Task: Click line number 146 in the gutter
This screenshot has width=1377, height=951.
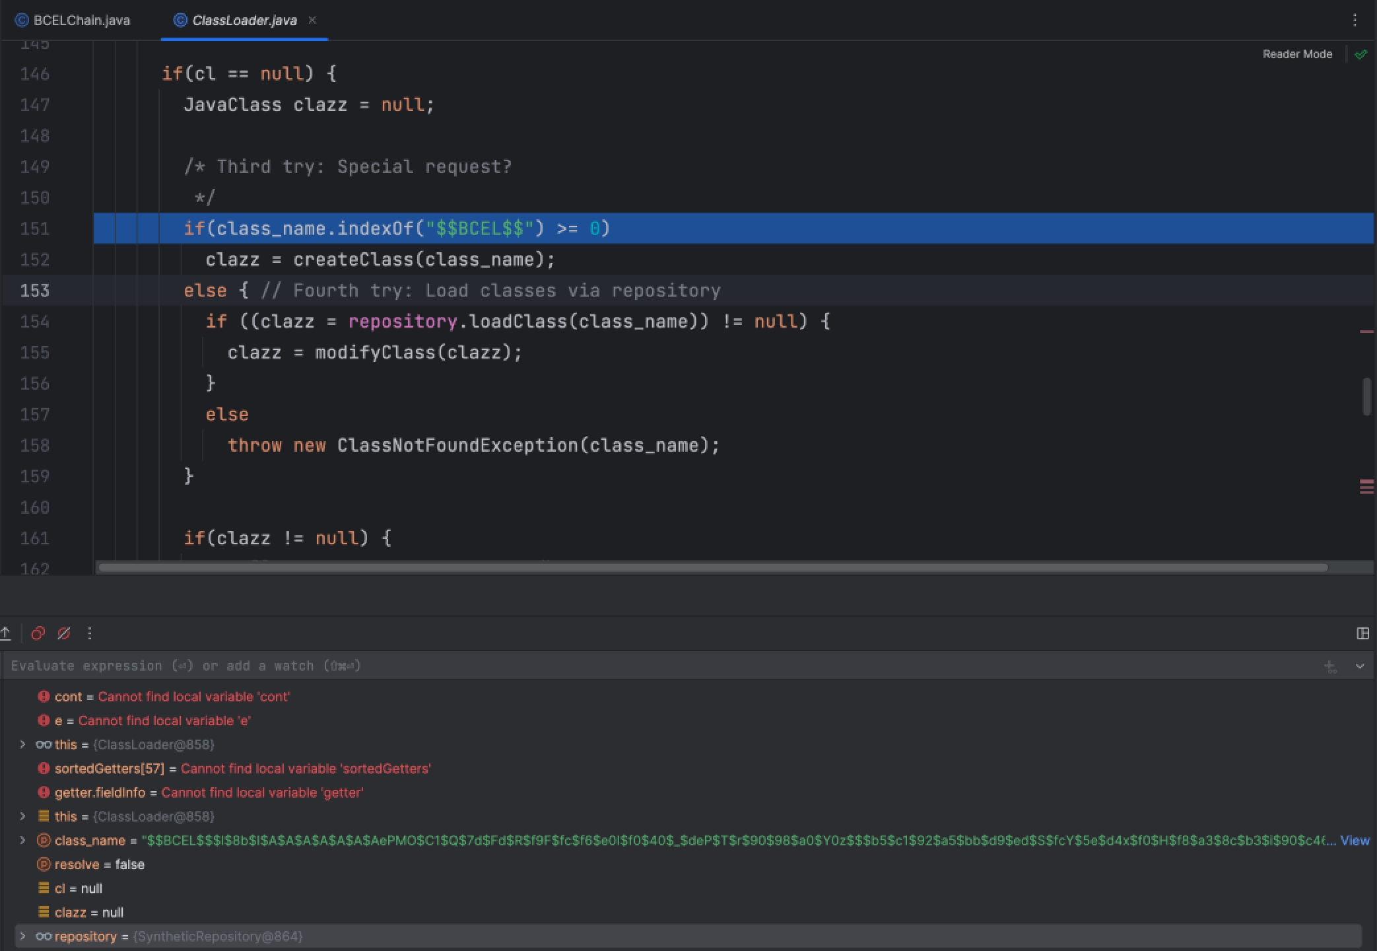Action: point(34,74)
